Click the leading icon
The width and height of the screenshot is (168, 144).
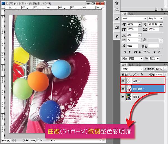[145, 25]
